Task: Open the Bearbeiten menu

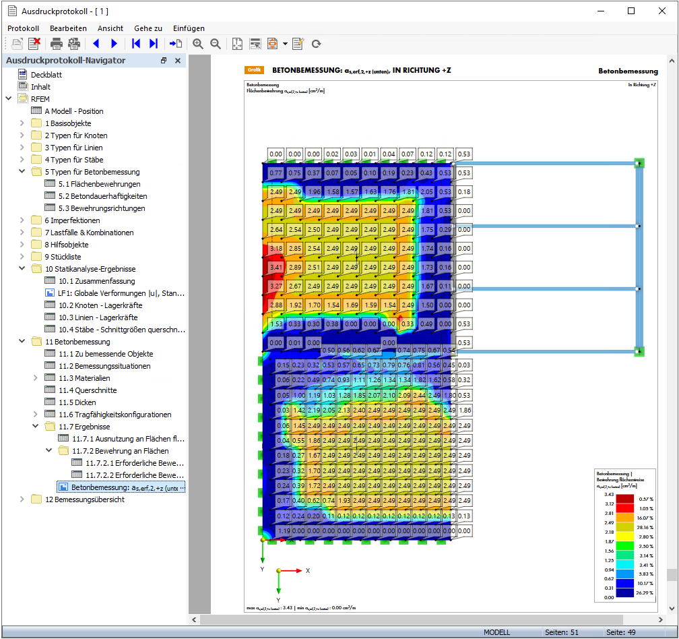Action: (x=68, y=28)
